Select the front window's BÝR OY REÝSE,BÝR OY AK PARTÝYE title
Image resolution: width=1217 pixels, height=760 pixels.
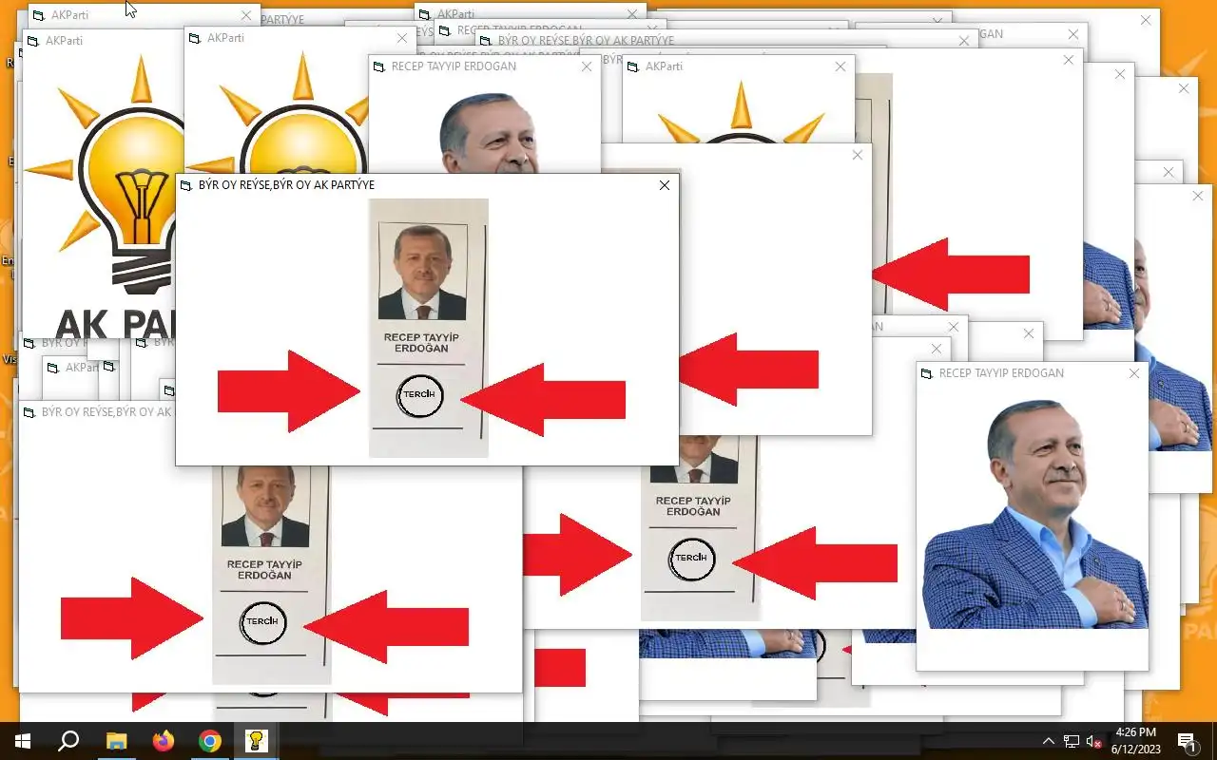pyautogui.click(x=286, y=185)
